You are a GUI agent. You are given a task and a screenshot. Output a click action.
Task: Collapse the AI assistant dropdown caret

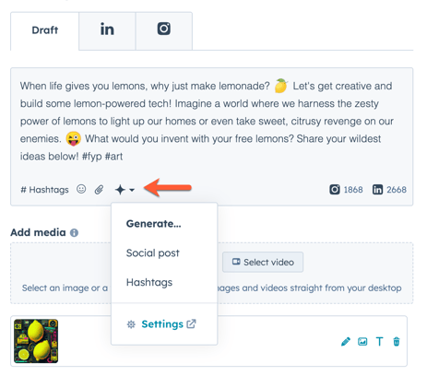(x=132, y=190)
